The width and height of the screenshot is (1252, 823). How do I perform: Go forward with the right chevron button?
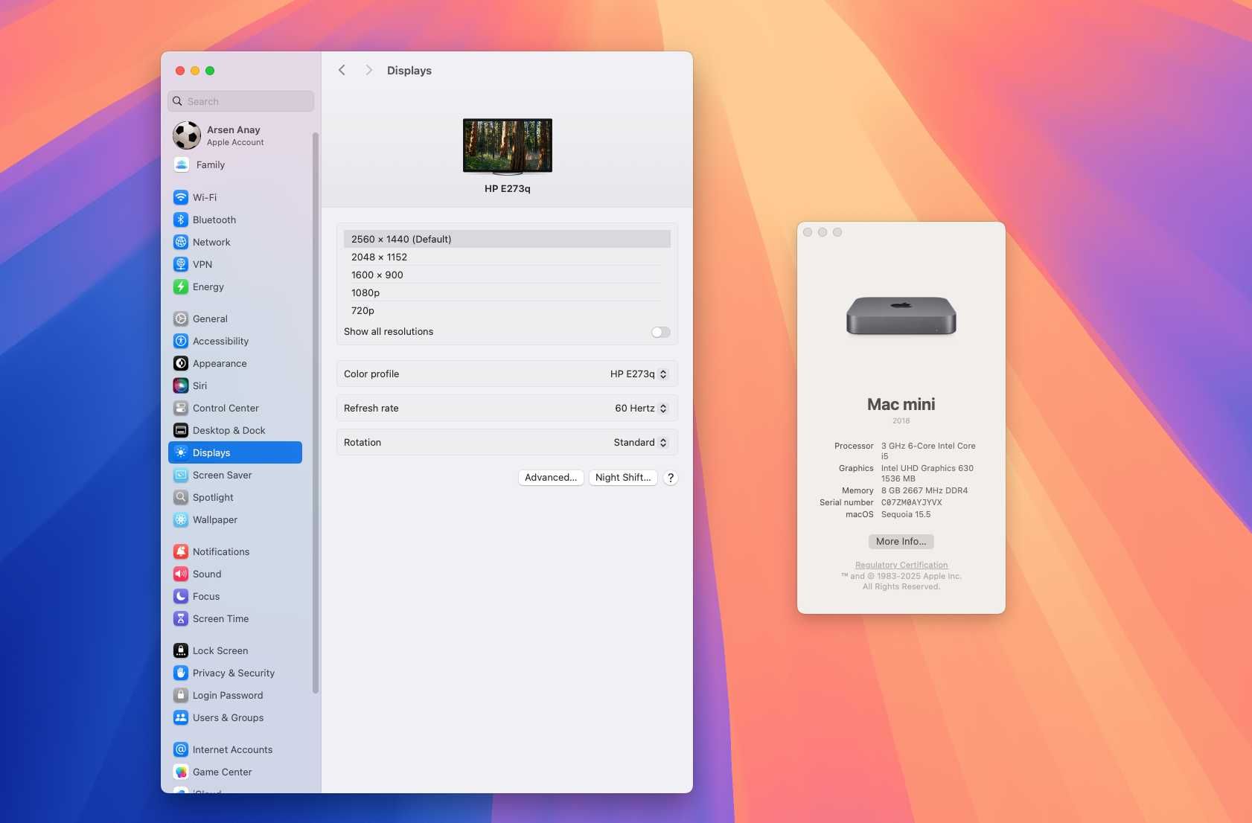tap(368, 70)
